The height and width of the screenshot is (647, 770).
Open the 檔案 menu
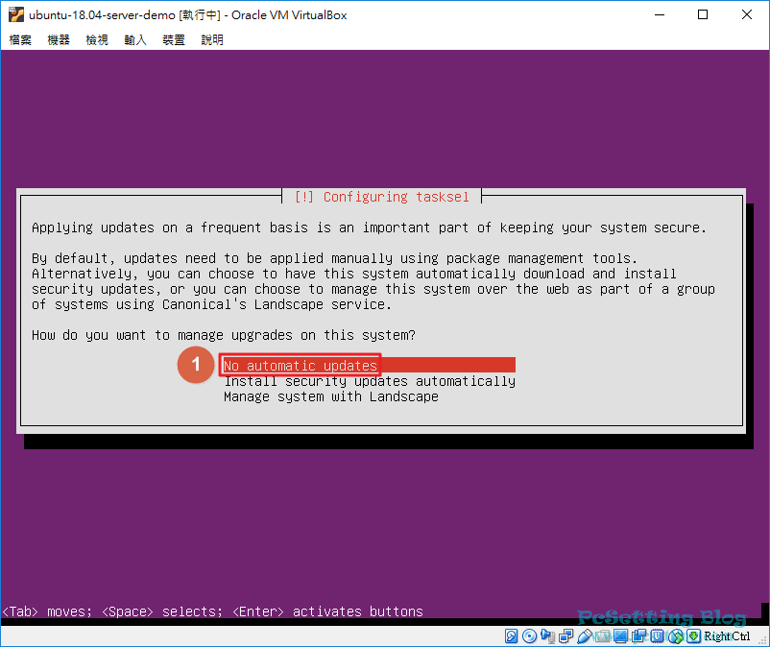pos(20,39)
